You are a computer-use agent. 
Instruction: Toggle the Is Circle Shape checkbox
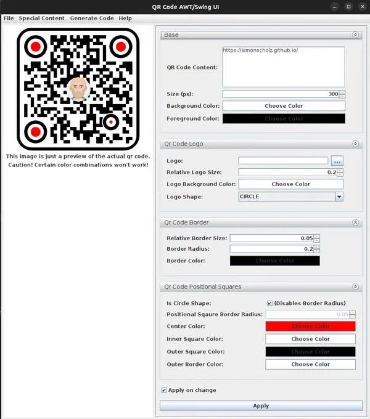269,303
